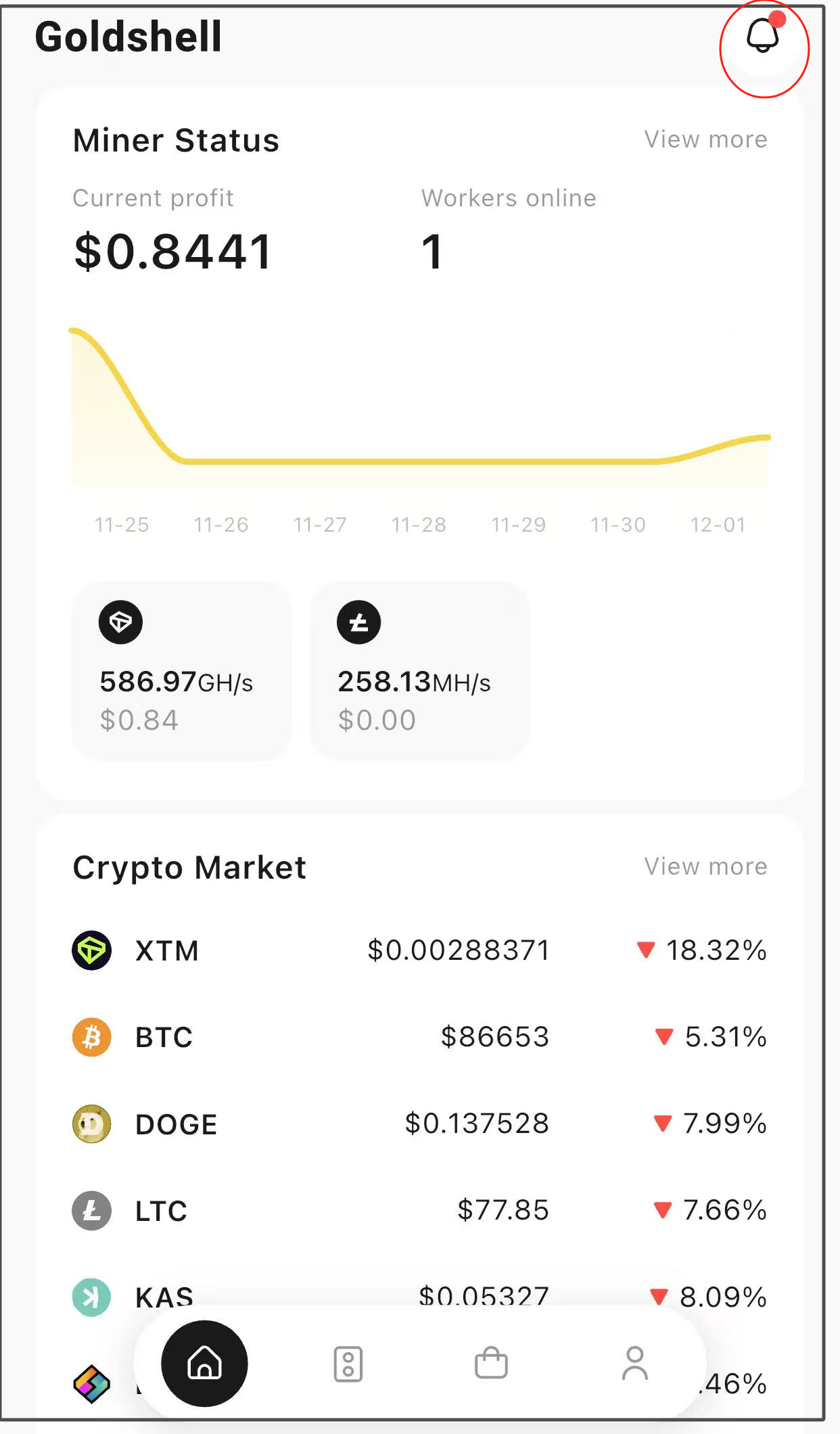Screen dimensions: 840x1434
Task: Open BTC price row $86653
Action: coord(420,1037)
